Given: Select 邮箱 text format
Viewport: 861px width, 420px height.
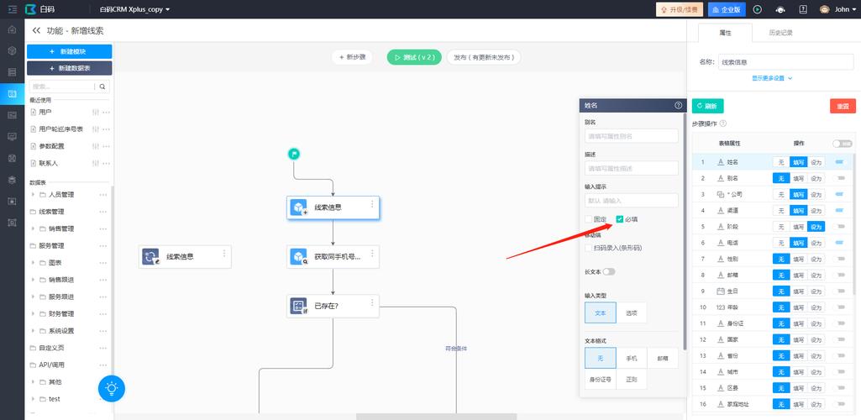Looking at the screenshot, I should pos(662,358).
